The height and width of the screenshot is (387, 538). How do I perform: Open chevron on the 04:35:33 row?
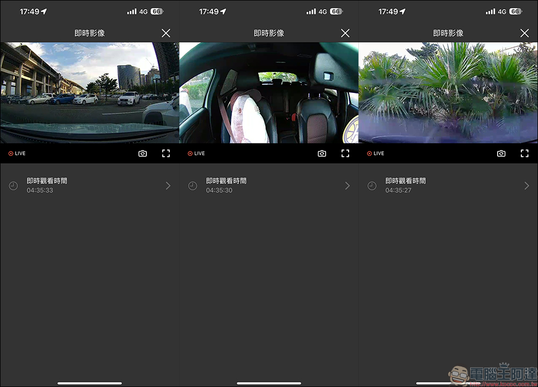[168, 185]
